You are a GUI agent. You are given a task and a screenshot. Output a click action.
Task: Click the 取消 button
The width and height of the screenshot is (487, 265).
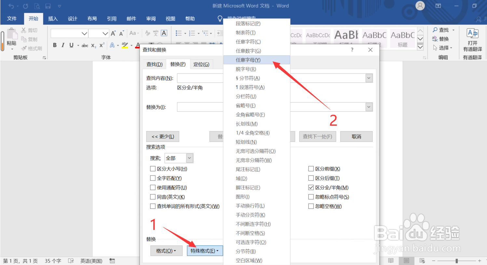[x=356, y=136]
